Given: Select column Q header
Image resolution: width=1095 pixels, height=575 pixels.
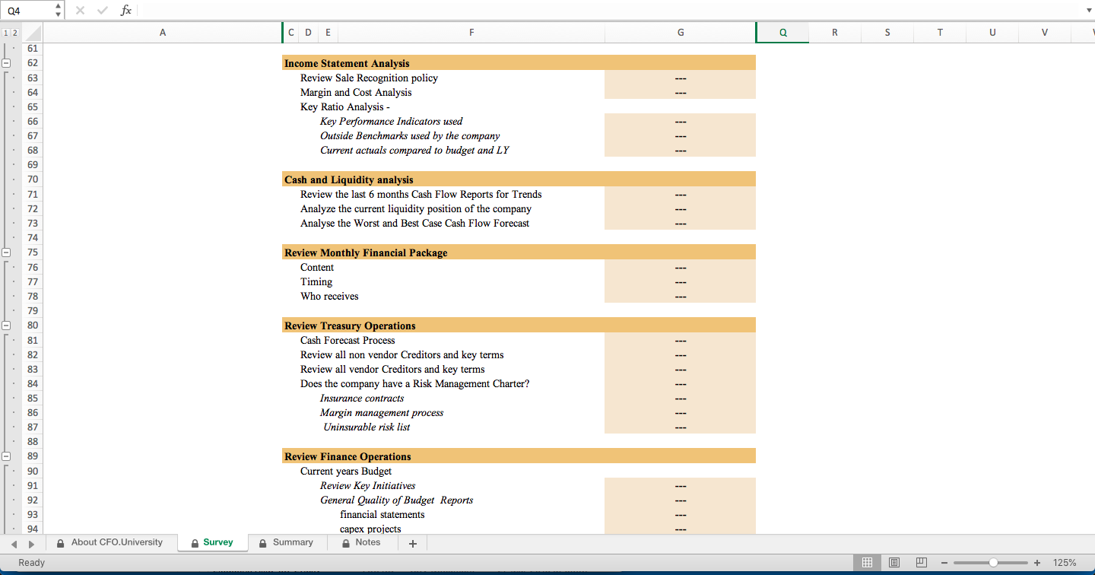Looking at the screenshot, I should click(783, 32).
